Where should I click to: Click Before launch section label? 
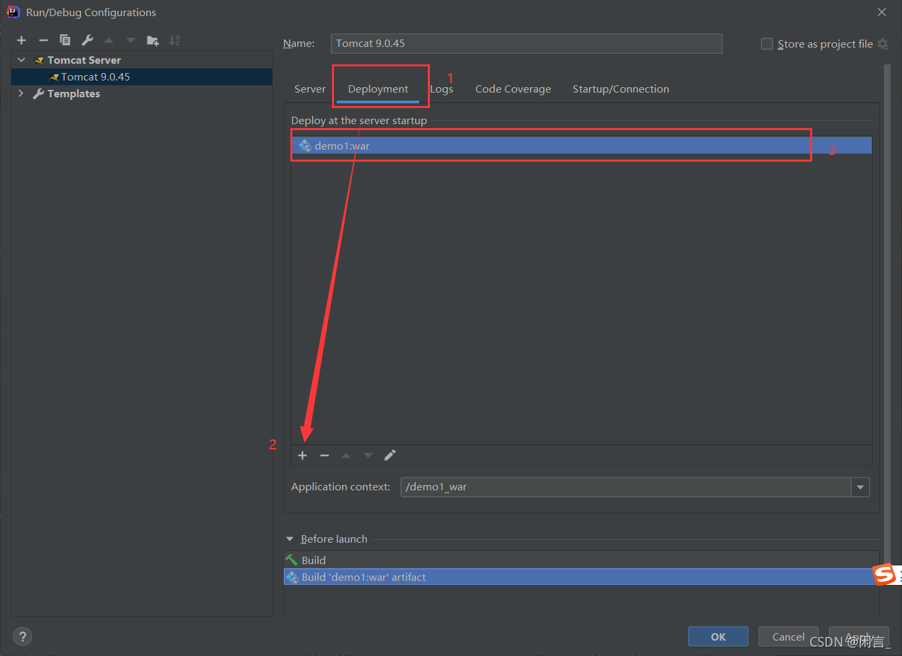click(334, 539)
